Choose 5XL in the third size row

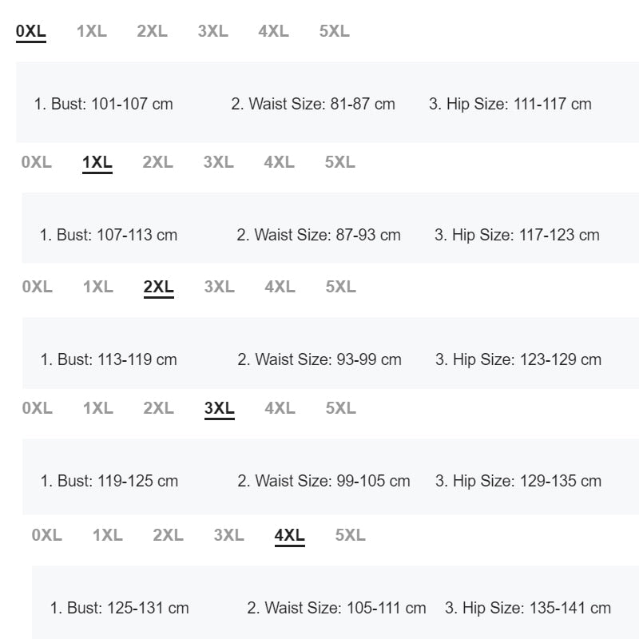pos(341,287)
